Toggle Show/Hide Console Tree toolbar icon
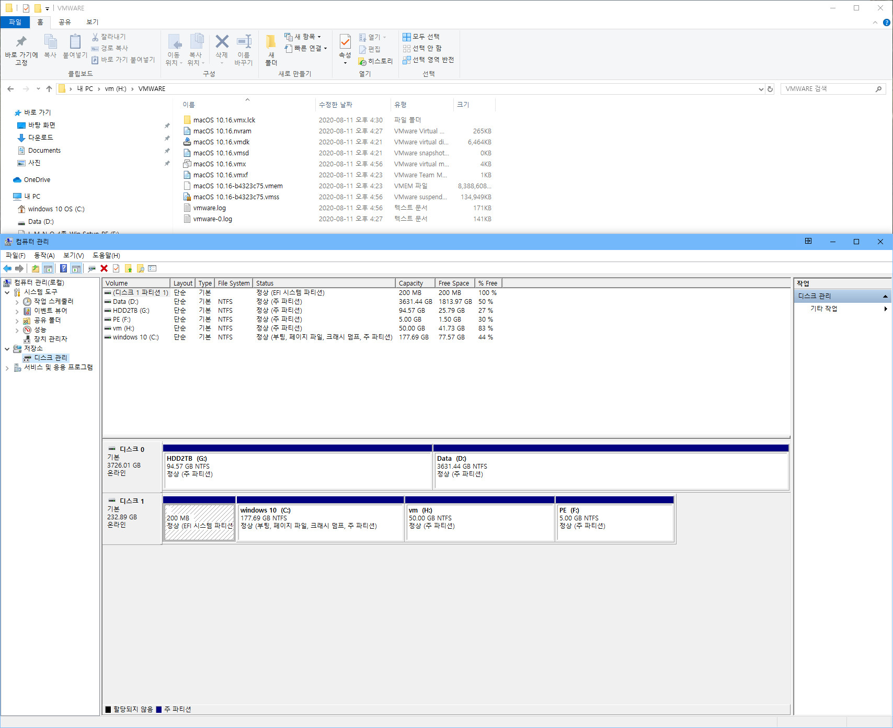Screen dimensions: 893x728 point(48,269)
